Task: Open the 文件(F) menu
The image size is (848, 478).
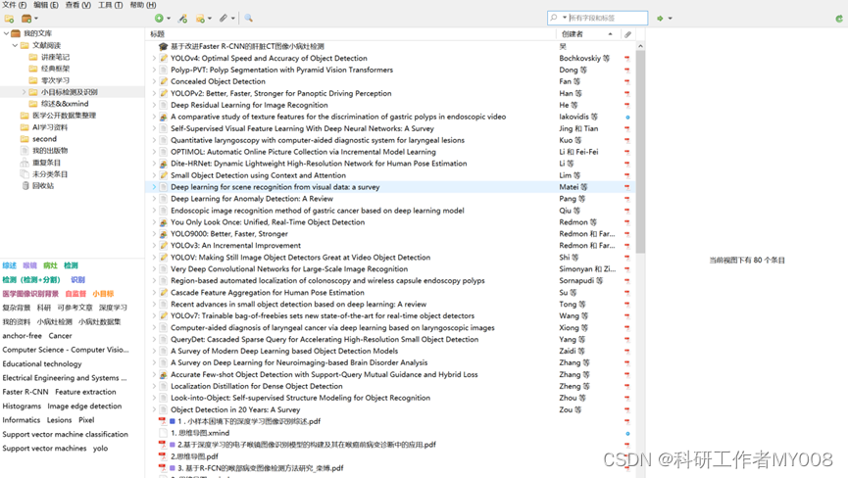Action: pyautogui.click(x=15, y=5)
